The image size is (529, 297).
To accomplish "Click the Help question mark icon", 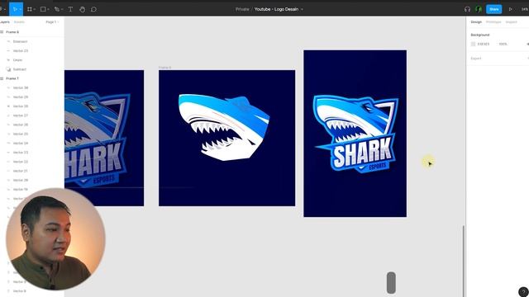I will [x=523, y=291].
